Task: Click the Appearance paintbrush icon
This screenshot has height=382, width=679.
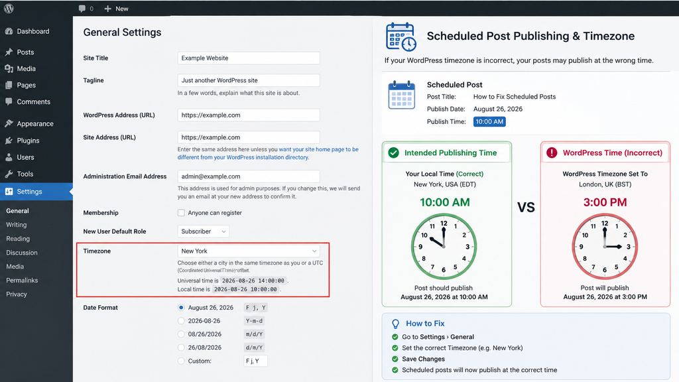Action: [9, 123]
